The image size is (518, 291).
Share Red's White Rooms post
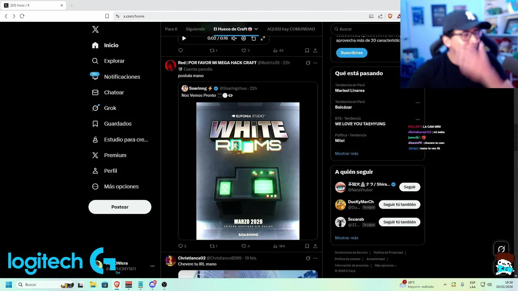pos(315,246)
